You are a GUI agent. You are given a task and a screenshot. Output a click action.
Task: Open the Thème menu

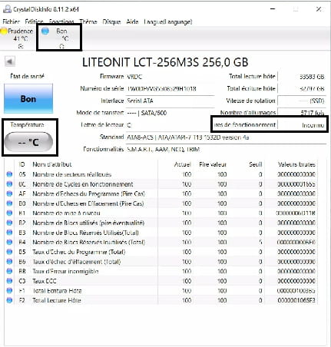click(88, 21)
